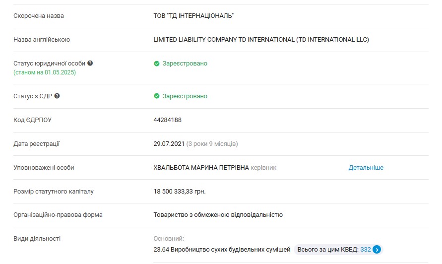Select the short name ТОВ "ТД ІНТЕРНАЦІОНАЛЬ"

(x=193, y=16)
